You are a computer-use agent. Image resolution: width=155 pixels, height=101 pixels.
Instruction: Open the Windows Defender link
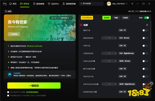pos(35,46)
